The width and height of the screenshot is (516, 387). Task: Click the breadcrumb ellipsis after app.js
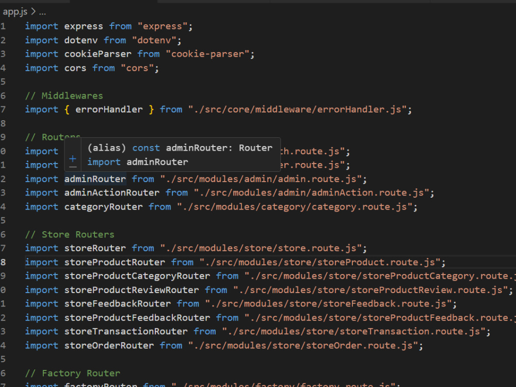(x=42, y=12)
